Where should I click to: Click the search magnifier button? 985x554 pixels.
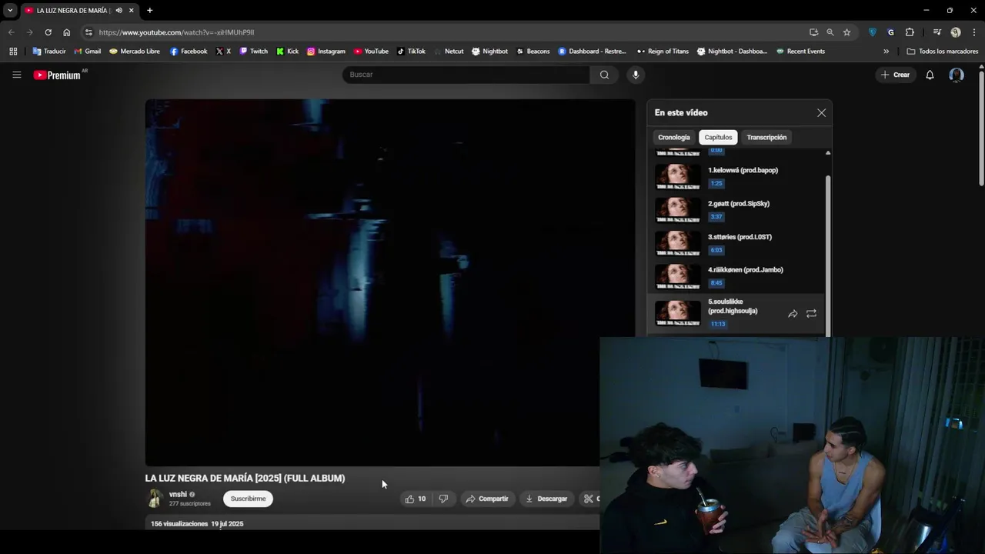(604, 75)
